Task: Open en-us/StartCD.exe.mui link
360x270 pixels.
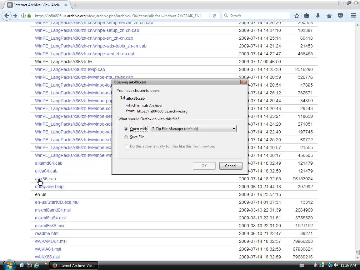Action: point(57,202)
